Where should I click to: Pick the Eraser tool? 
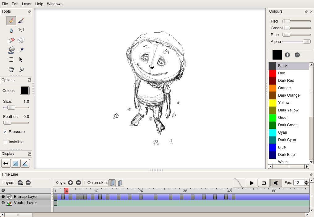(11, 40)
